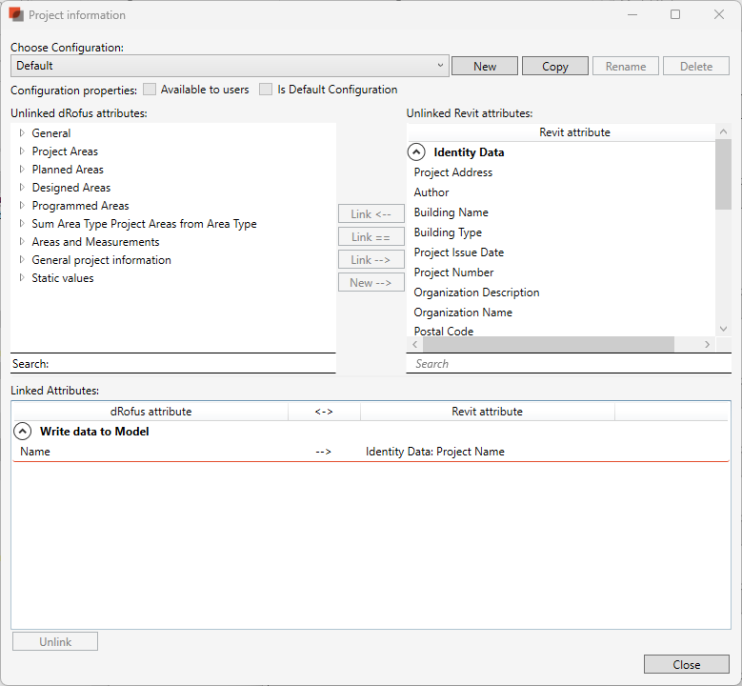The height and width of the screenshot is (686, 742).
Task: Expand the General tree node
Action: coord(22,133)
